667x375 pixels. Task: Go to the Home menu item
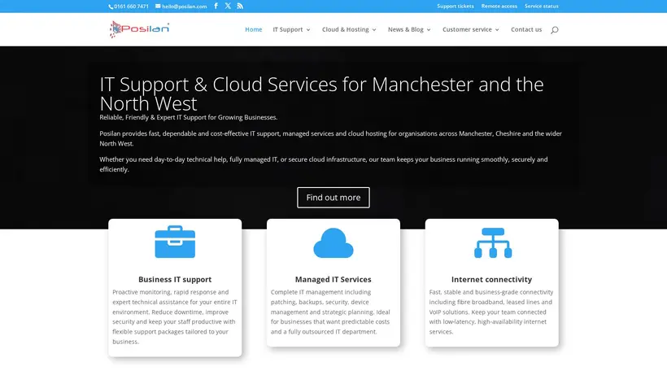(254, 29)
